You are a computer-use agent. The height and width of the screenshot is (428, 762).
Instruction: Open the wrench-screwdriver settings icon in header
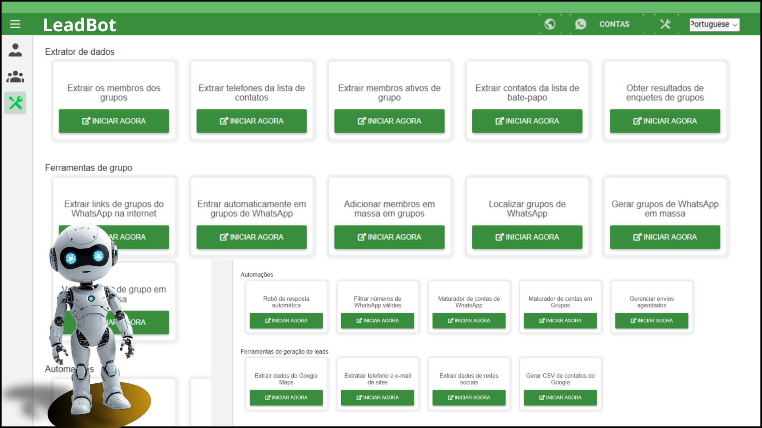coord(666,24)
